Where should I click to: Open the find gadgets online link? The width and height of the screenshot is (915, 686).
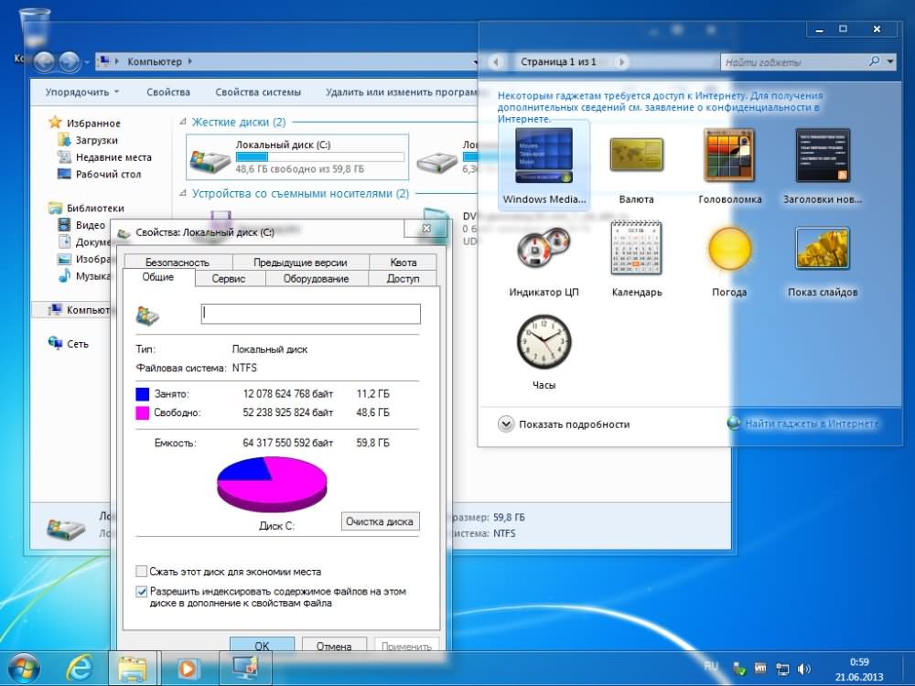pyautogui.click(x=811, y=423)
